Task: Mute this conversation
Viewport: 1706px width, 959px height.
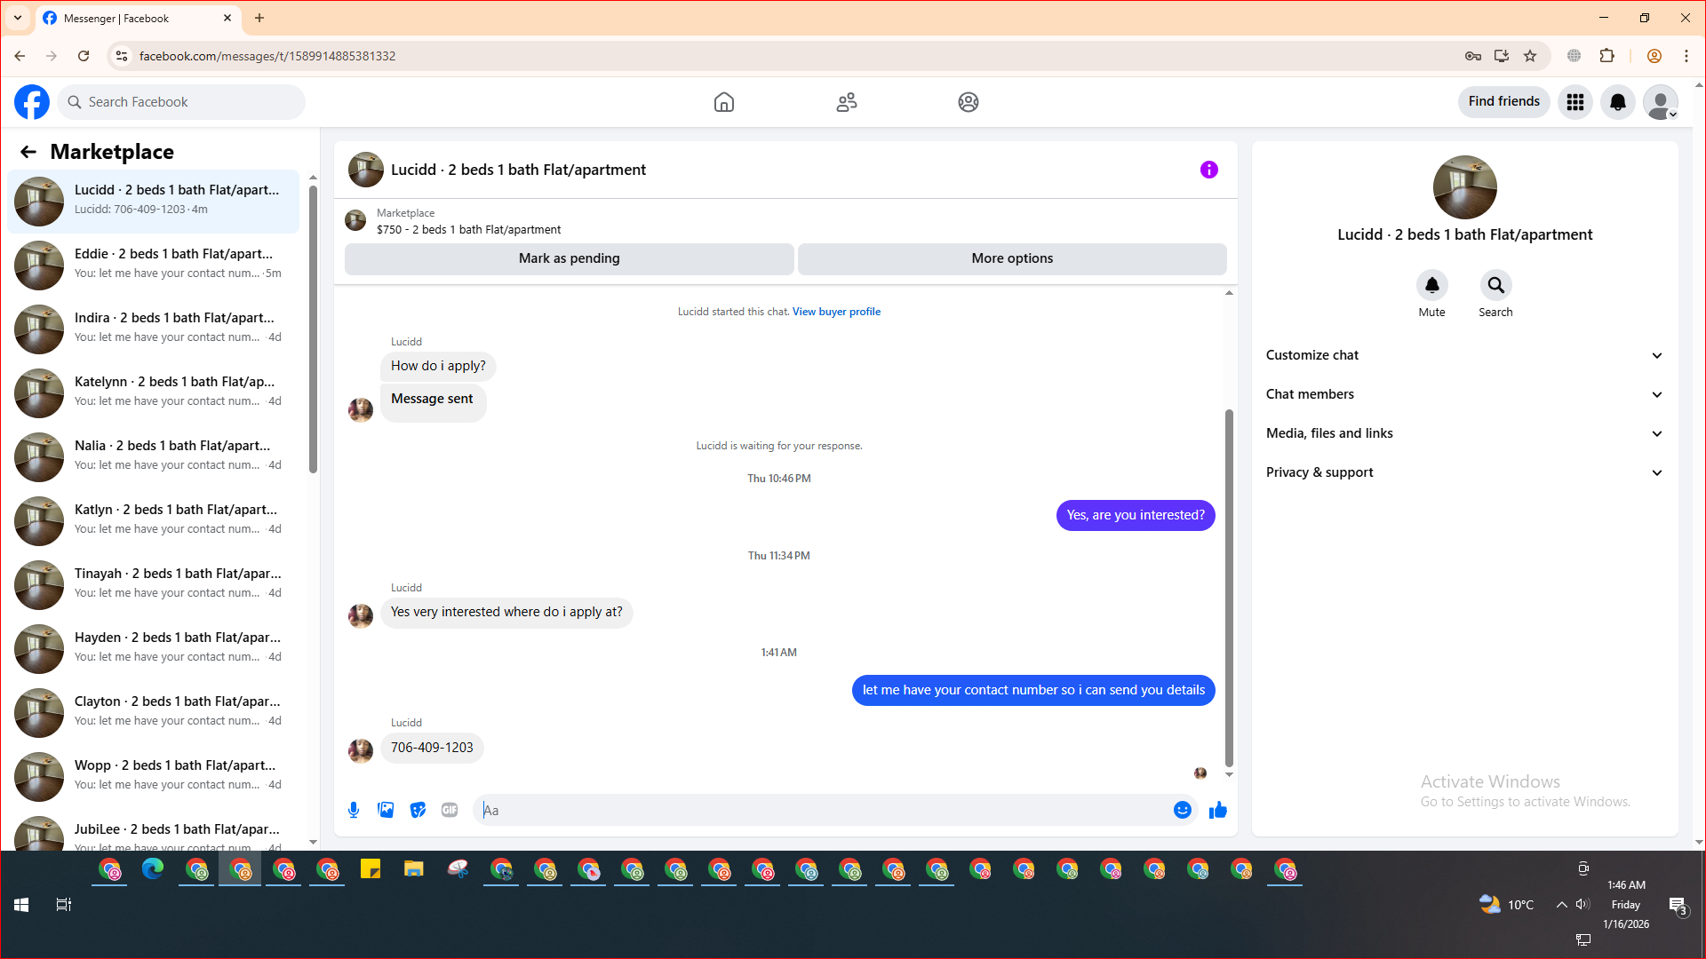Action: 1431,286
